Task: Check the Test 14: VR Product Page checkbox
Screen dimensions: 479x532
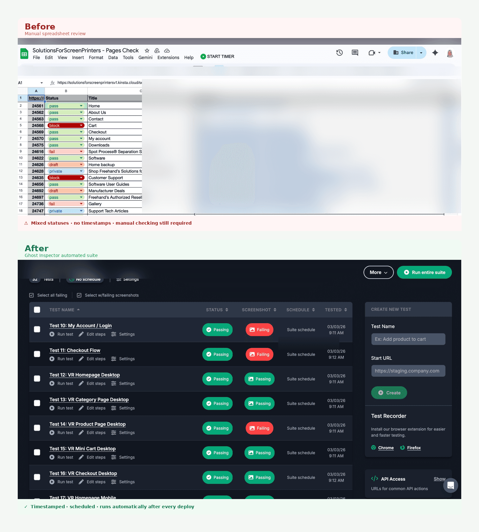Action: [x=37, y=428]
